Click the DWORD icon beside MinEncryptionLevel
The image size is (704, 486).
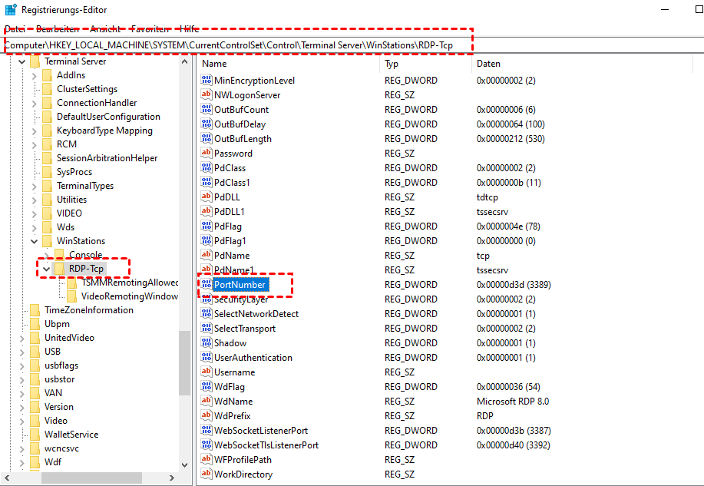(x=206, y=81)
